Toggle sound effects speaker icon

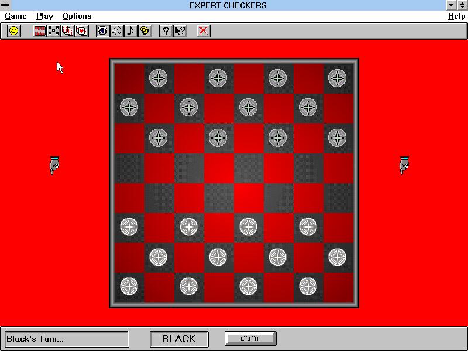[116, 31]
